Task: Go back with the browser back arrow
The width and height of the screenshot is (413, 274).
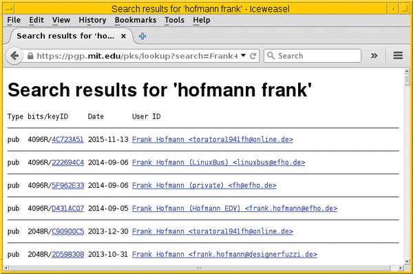Action: click(14, 56)
